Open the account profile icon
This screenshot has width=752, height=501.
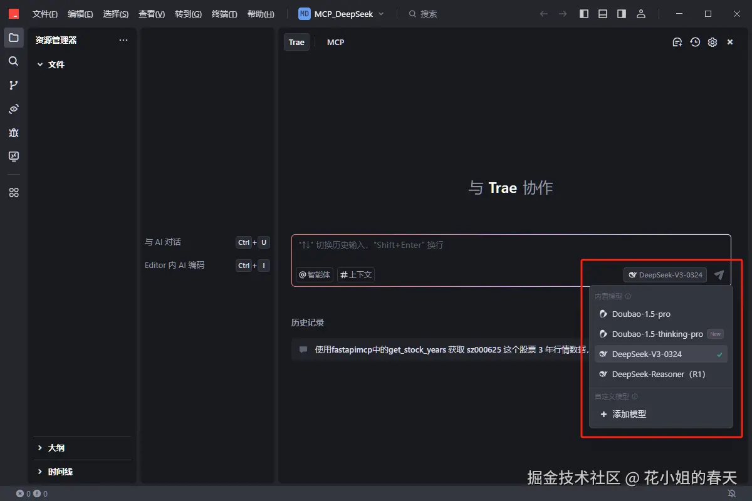640,14
